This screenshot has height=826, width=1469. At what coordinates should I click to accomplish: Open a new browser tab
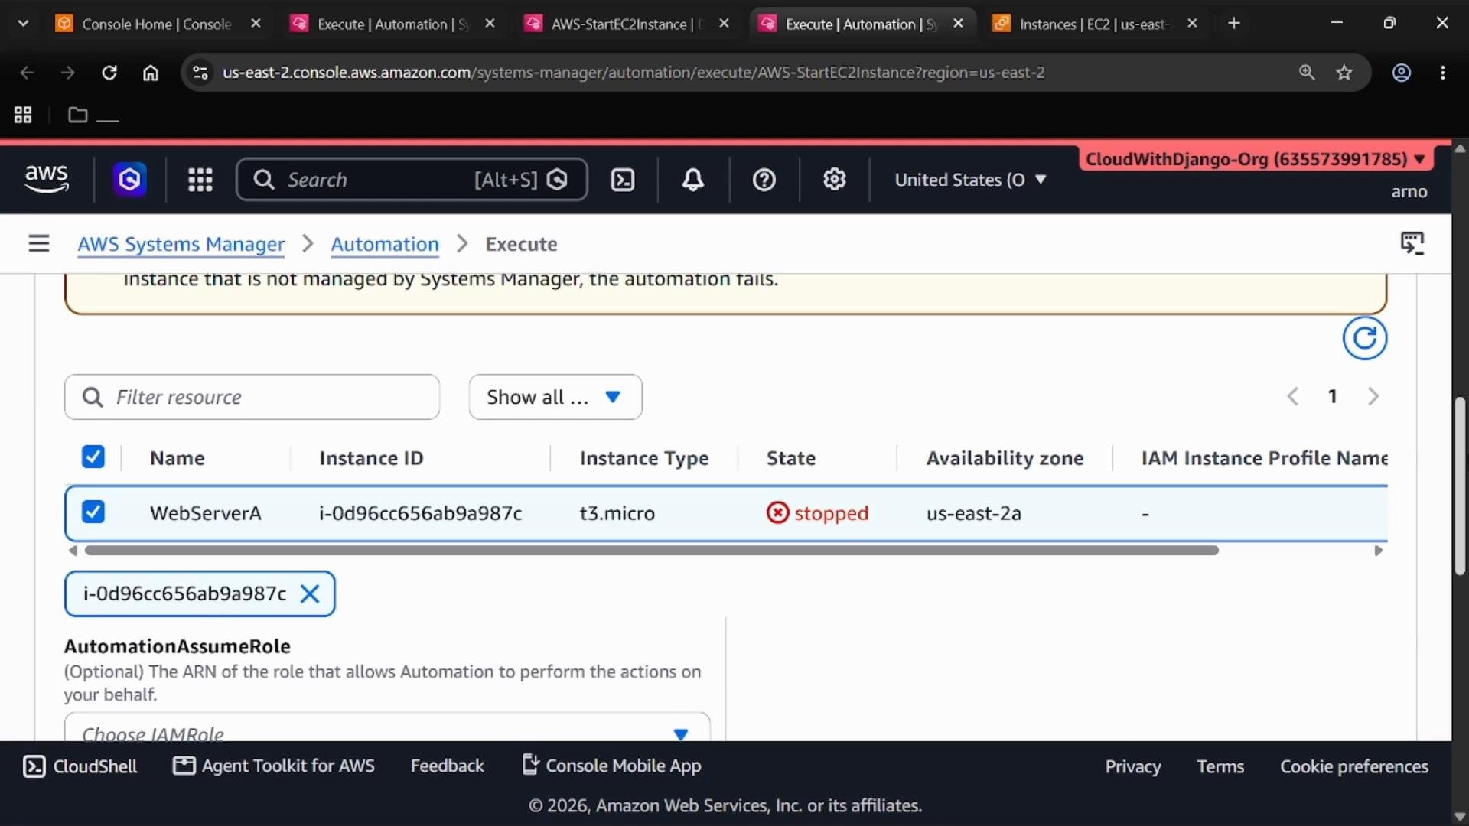(x=1234, y=24)
